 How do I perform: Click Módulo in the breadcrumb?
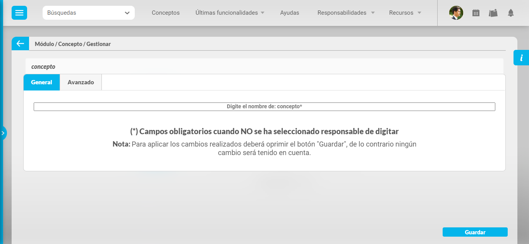coord(44,44)
